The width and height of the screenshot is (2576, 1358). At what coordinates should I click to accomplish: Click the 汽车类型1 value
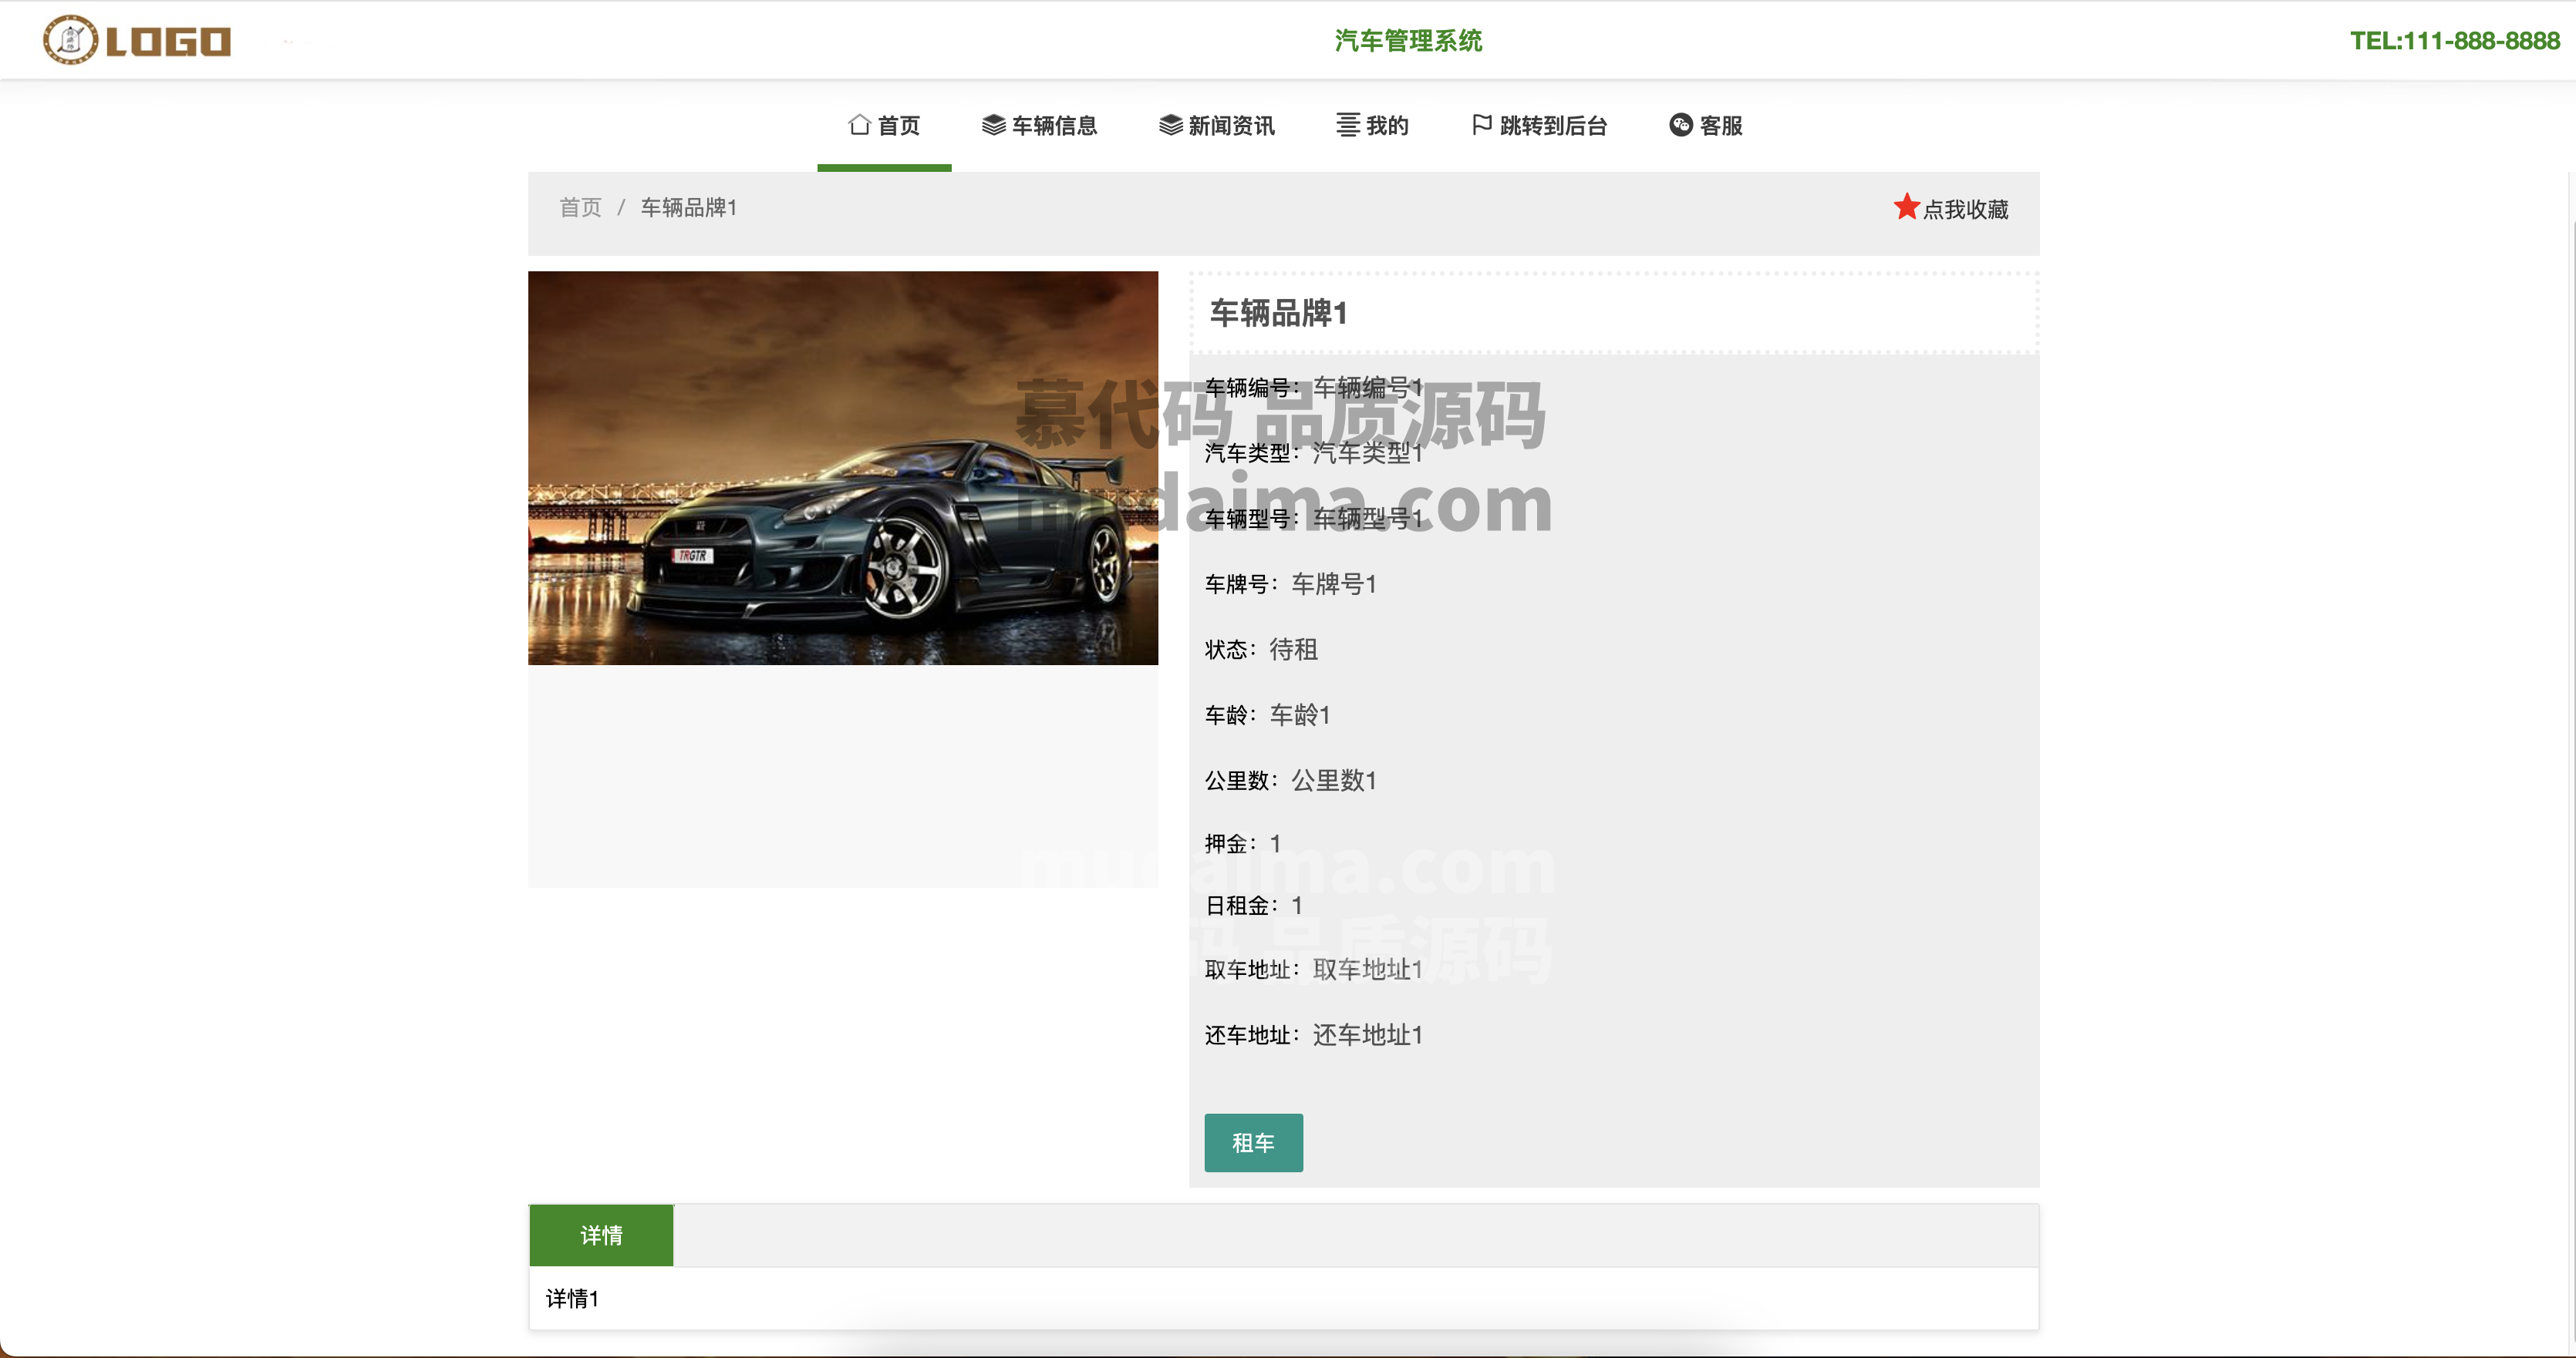pyautogui.click(x=1367, y=452)
